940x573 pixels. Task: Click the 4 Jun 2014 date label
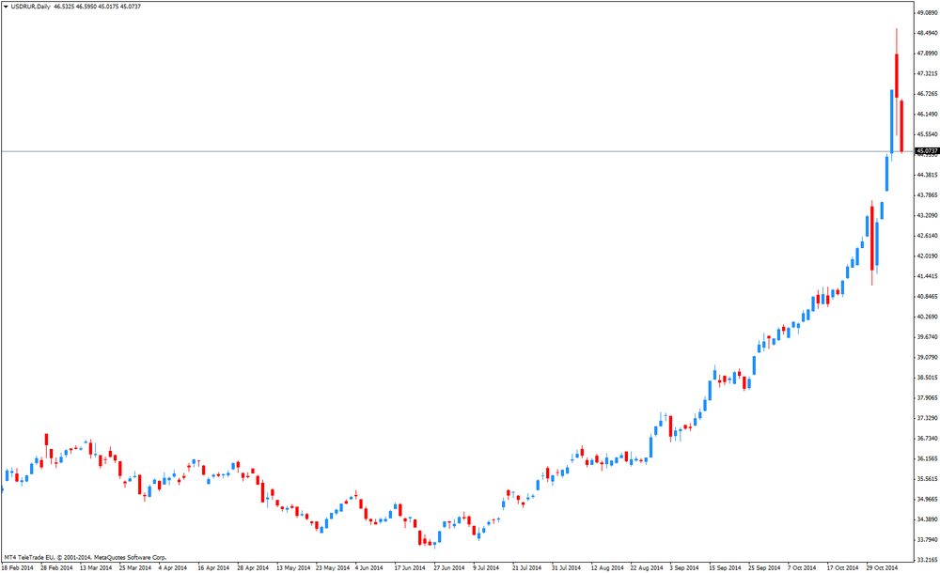pos(369,567)
